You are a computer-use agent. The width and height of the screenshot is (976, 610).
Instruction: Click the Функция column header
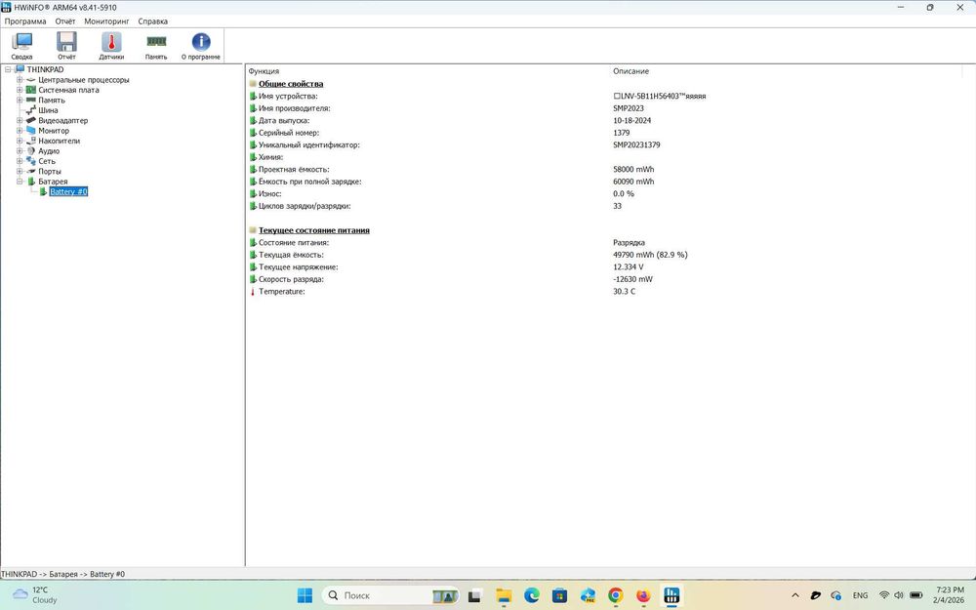coord(264,71)
